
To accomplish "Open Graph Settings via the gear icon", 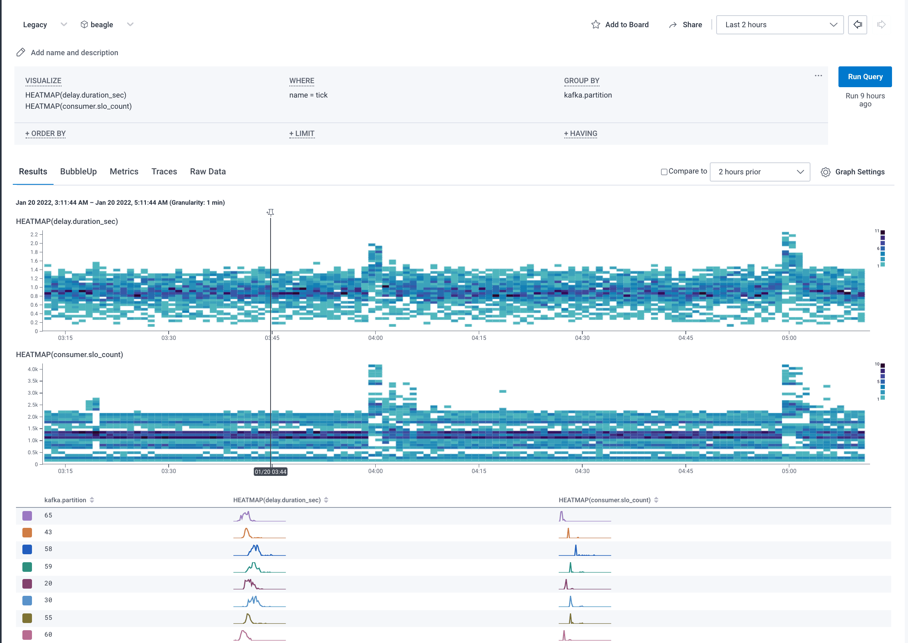I will [x=826, y=172].
